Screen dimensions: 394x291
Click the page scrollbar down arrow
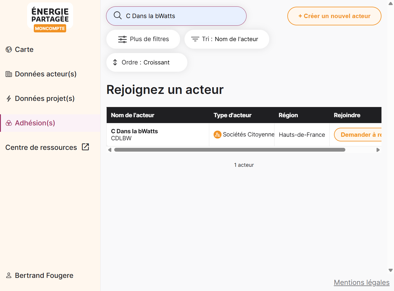[x=391, y=270]
